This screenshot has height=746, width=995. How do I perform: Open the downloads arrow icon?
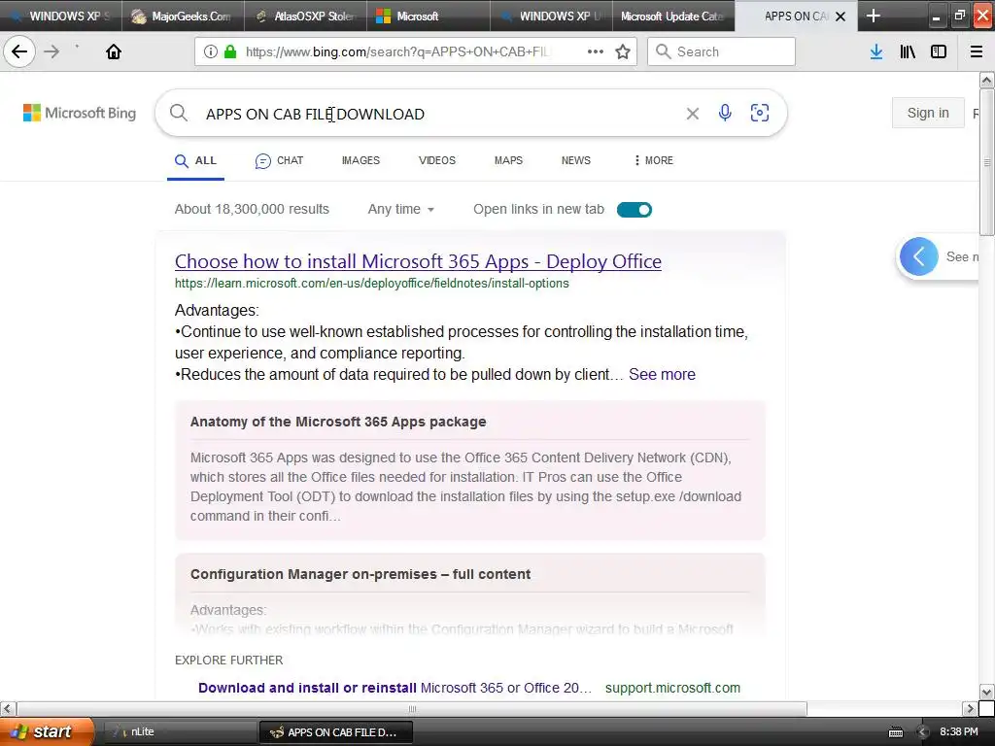[x=876, y=51]
